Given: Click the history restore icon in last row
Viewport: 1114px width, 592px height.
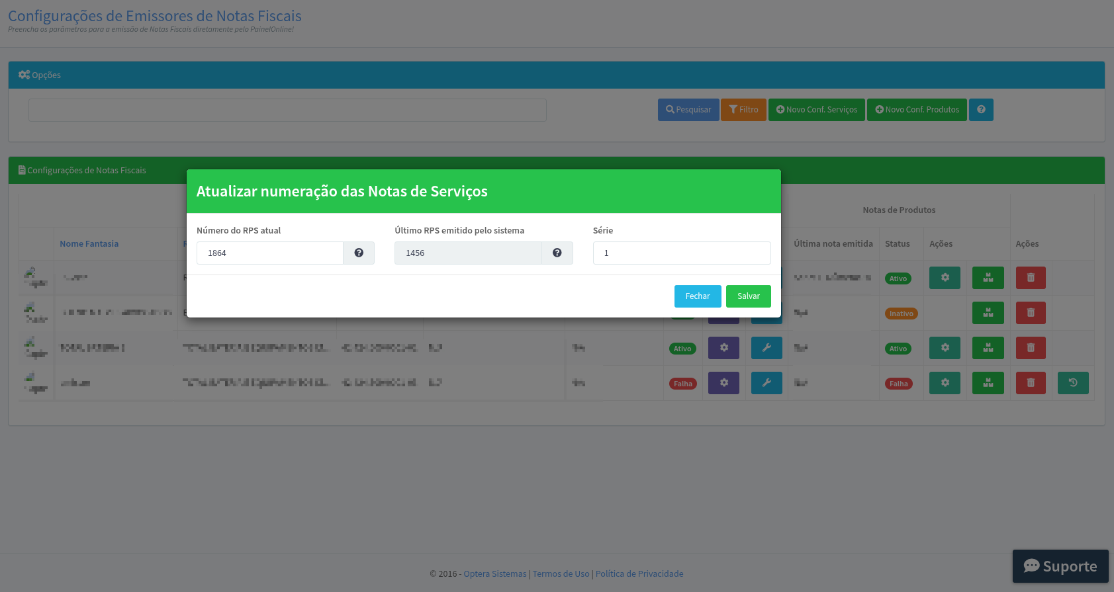Looking at the screenshot, I should (1073, 383).
